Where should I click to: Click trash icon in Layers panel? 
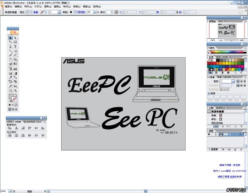point(241,149)
